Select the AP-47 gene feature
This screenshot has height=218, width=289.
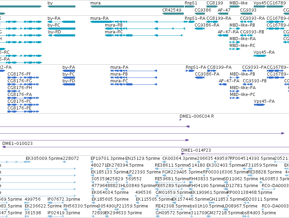pos(223,14)
